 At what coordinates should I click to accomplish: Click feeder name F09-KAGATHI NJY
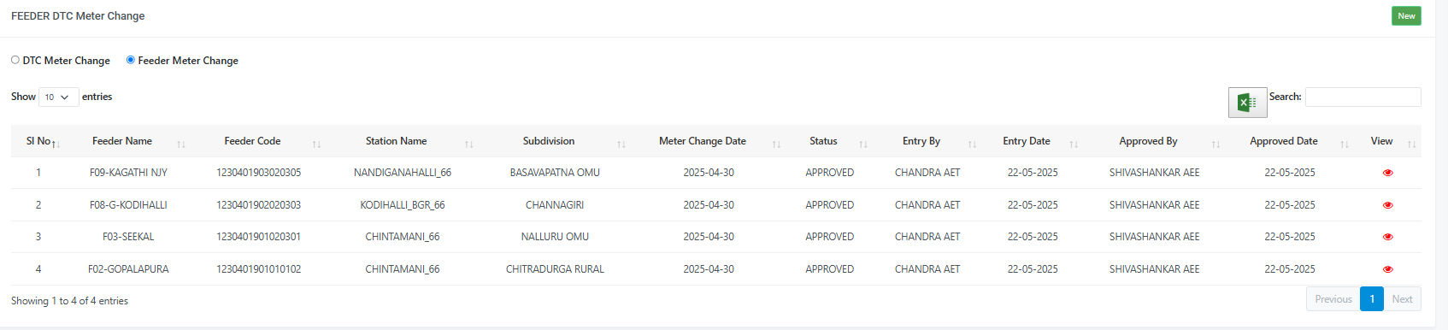click(128, 173)
